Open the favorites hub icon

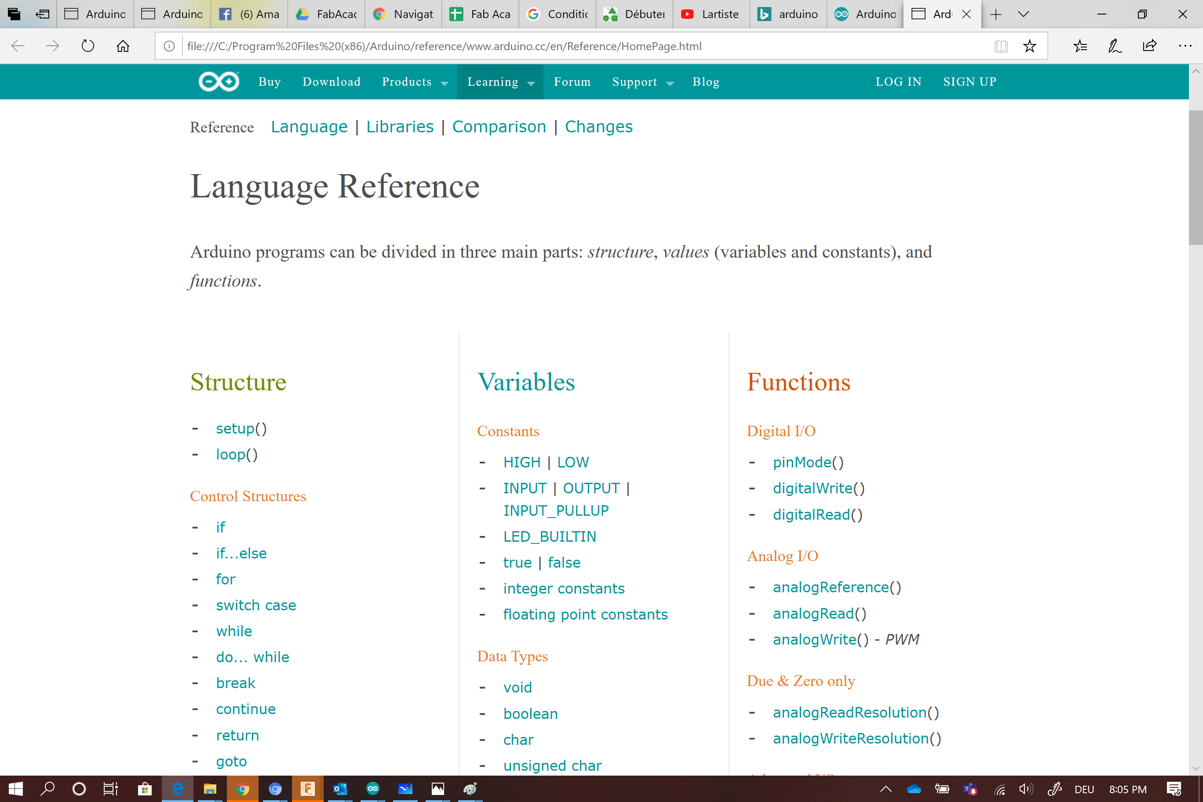pyautogui.click(x=1080, y=47)
